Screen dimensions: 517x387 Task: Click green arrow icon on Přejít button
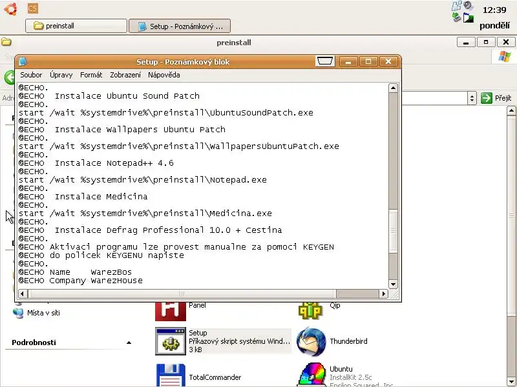tap(487, 98)
